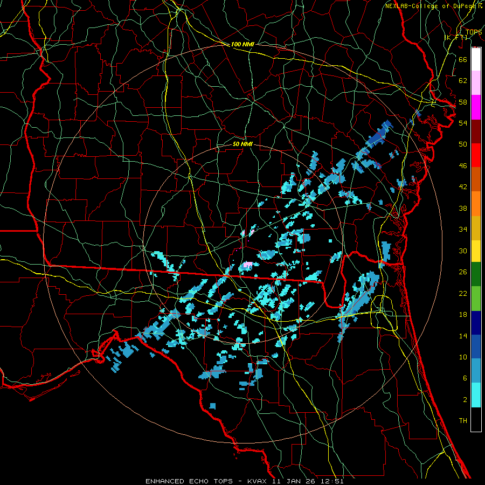Click the "46" legend value
The image size is (485, 485).
pyautogui.click(x=463, y=166)
